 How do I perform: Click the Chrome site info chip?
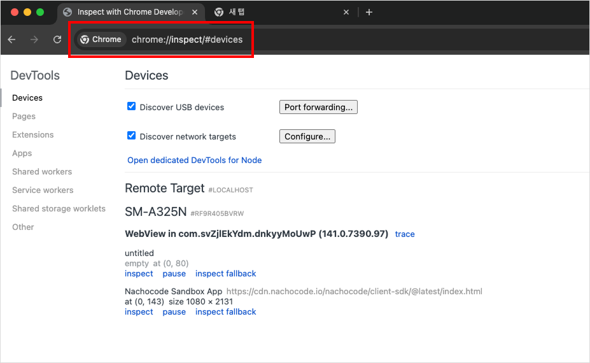pyautogui.click(x=101, y=39)
